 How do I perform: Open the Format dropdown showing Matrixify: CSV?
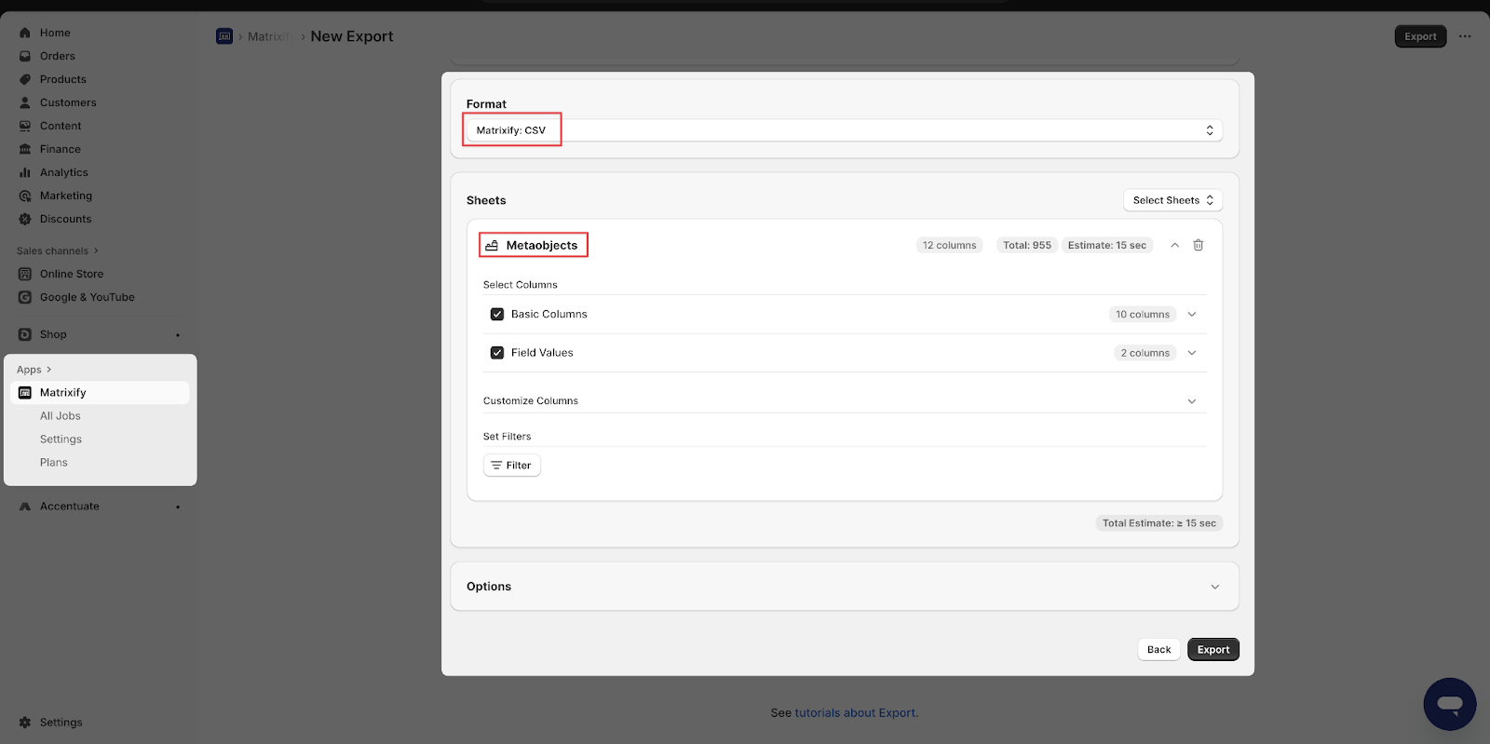click(x=844, y=130)
